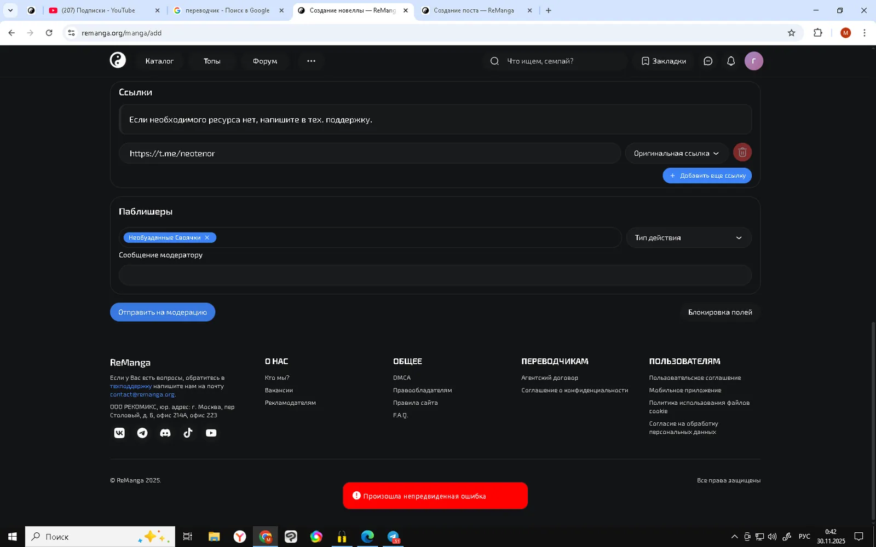The image size is (876, 547).
Task: Switch to the YouTube Подписки tab
Action: click(x=99, y=10)
